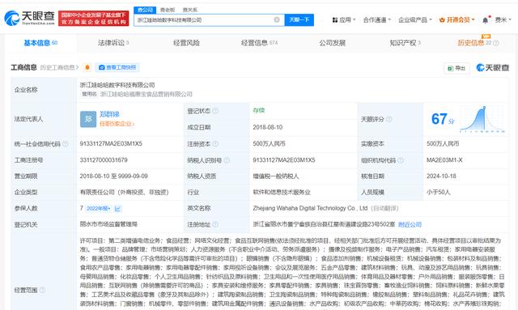This screenshot has height=310, width=518.
Task: Click the 天眼一下 search button
Action: (299, 19)
